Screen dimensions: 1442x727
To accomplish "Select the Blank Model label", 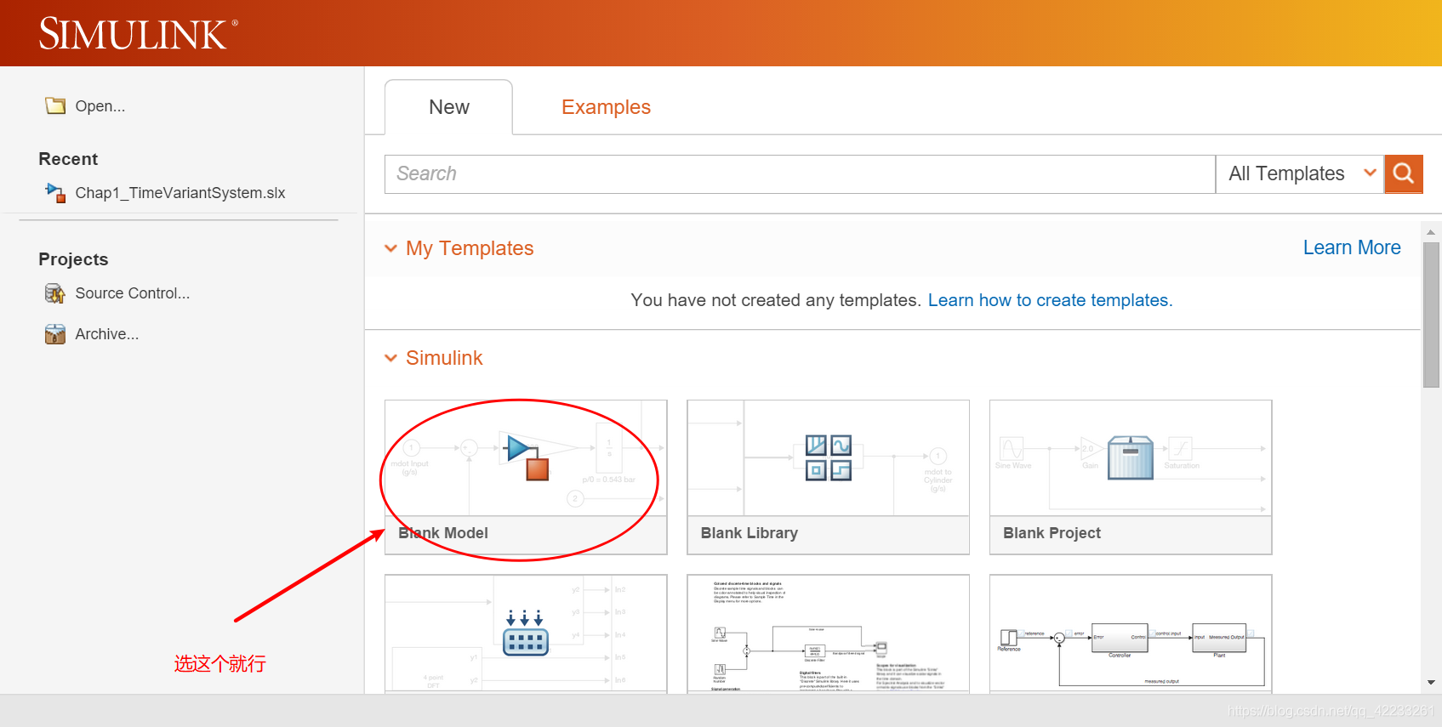I will (x=443, y=533).
